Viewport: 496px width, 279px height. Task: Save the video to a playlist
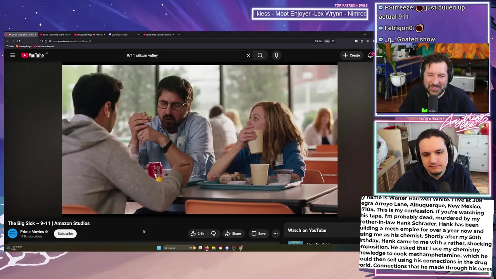[x=258, y=234]
